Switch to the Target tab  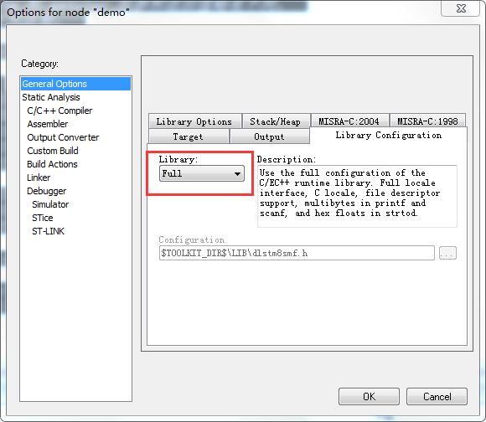tap(189, 136)
